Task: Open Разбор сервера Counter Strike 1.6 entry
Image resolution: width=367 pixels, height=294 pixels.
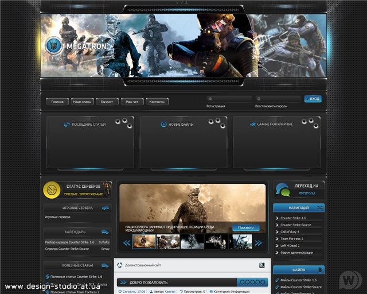Action: (69, 242)
